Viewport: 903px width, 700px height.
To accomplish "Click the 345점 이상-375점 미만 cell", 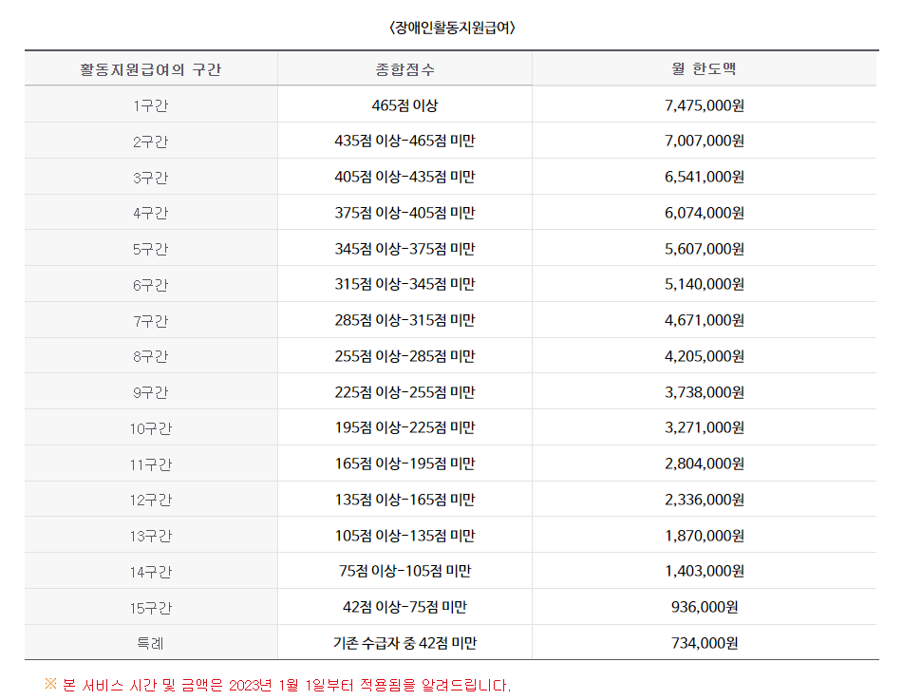I will click(404, 248).
